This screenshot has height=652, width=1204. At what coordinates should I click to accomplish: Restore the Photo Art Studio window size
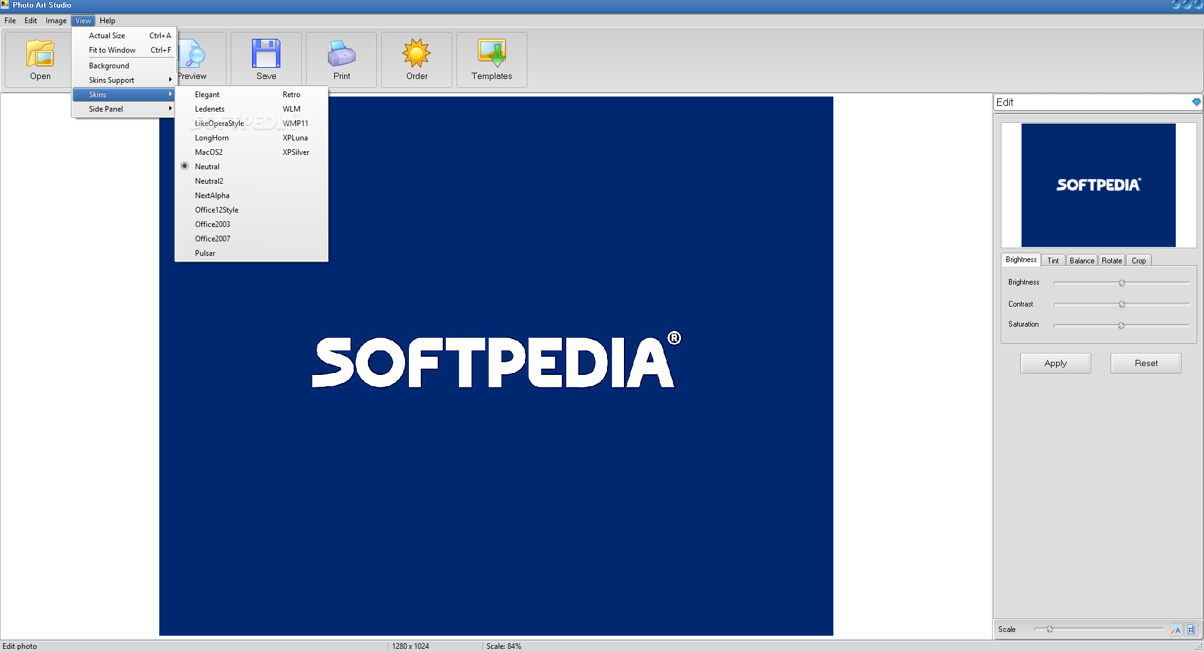1186,4
